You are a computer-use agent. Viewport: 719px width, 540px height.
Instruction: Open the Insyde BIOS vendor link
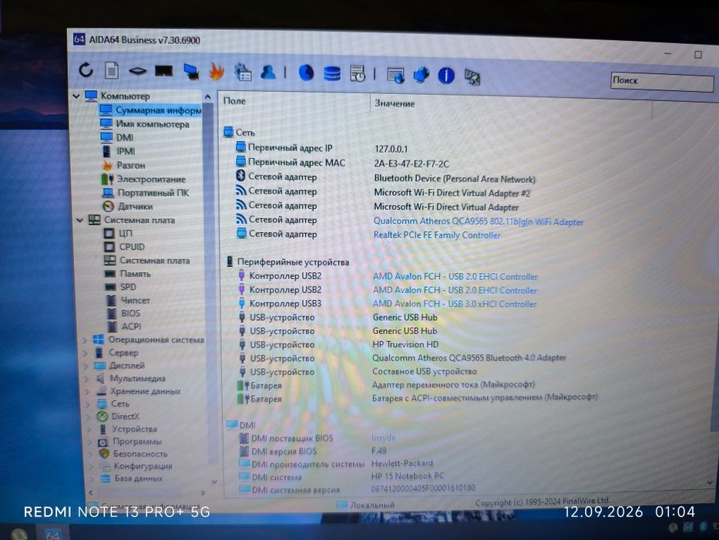coord(383,438)
